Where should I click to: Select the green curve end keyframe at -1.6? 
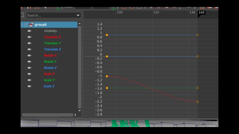tap(198, 88)
